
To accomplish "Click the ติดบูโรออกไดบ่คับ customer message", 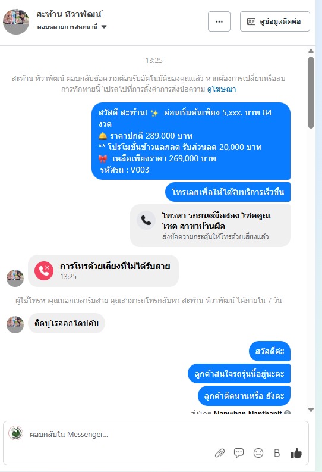I will coord(67,323).
